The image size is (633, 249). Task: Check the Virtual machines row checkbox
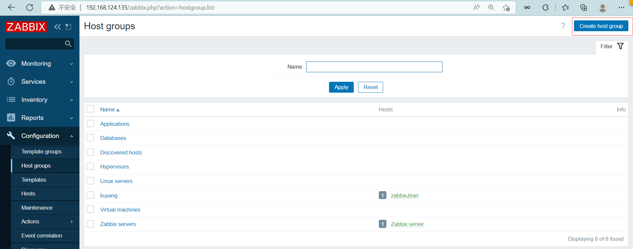(90, 209)
